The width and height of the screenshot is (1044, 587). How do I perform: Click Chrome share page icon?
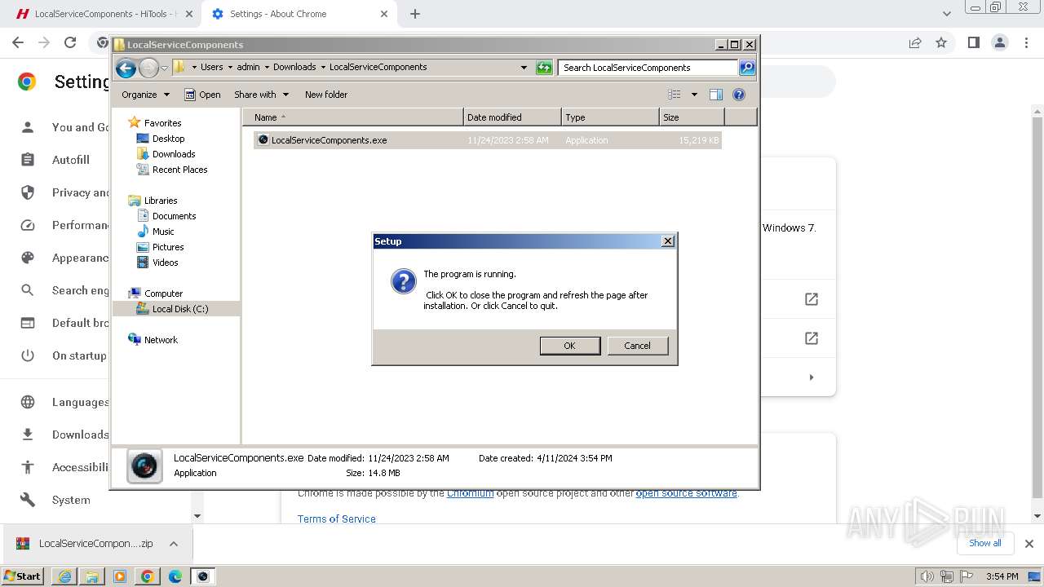(x=915, y=42)
